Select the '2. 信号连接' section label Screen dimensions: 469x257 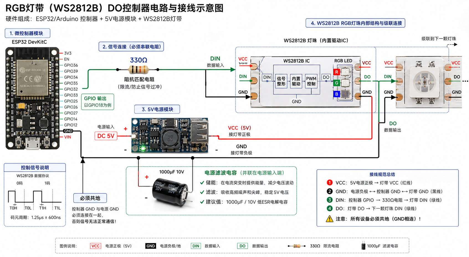pyautogui.click(x=131, y=47)
